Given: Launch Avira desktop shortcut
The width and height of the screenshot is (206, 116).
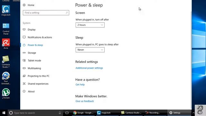Looking at the screenshot, I should pos(6,44).
